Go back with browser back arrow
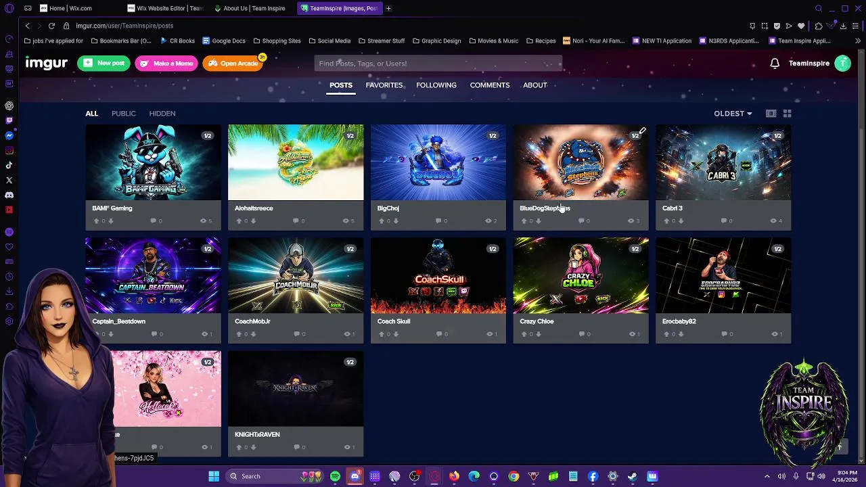 click(x=27, y=26)
